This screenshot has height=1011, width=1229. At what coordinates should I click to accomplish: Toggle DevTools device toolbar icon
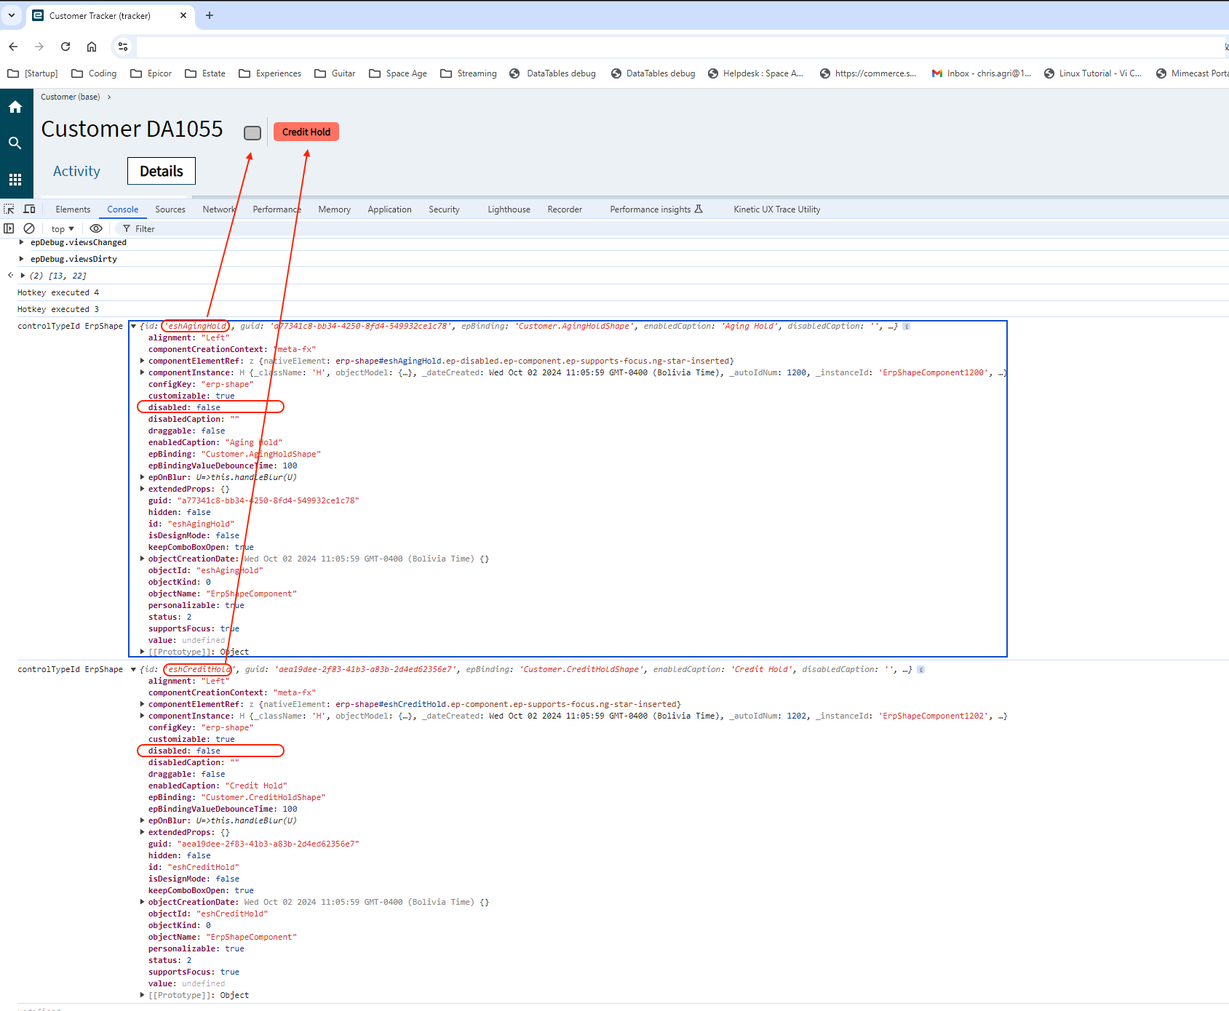coord(30,209)
